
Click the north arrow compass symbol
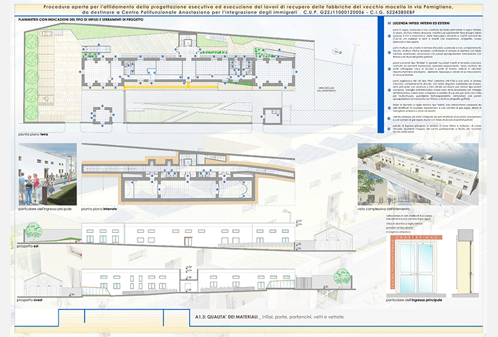(x=336, y=52)
